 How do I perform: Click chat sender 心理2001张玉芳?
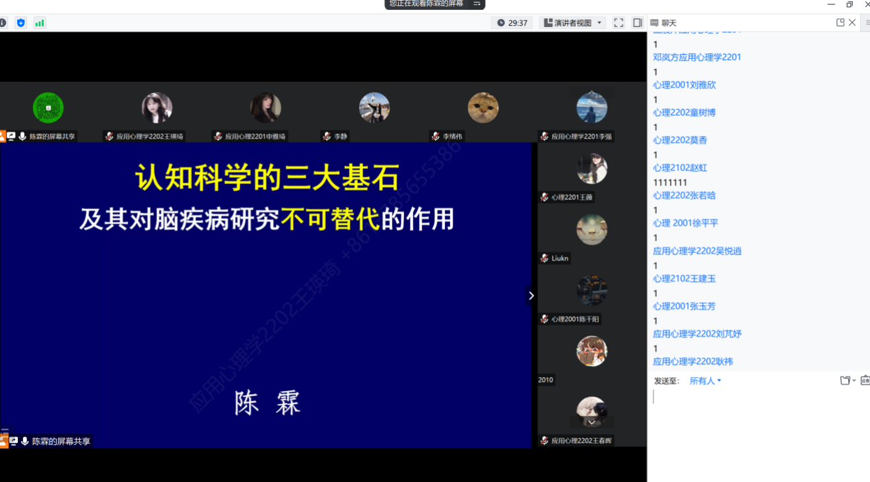coord(685,307)
